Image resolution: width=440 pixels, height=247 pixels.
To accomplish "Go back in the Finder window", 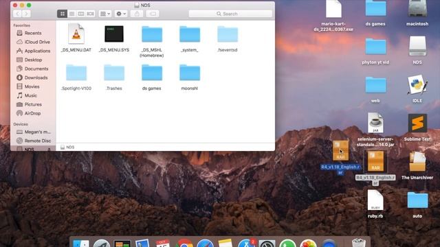I will [17, 14].
